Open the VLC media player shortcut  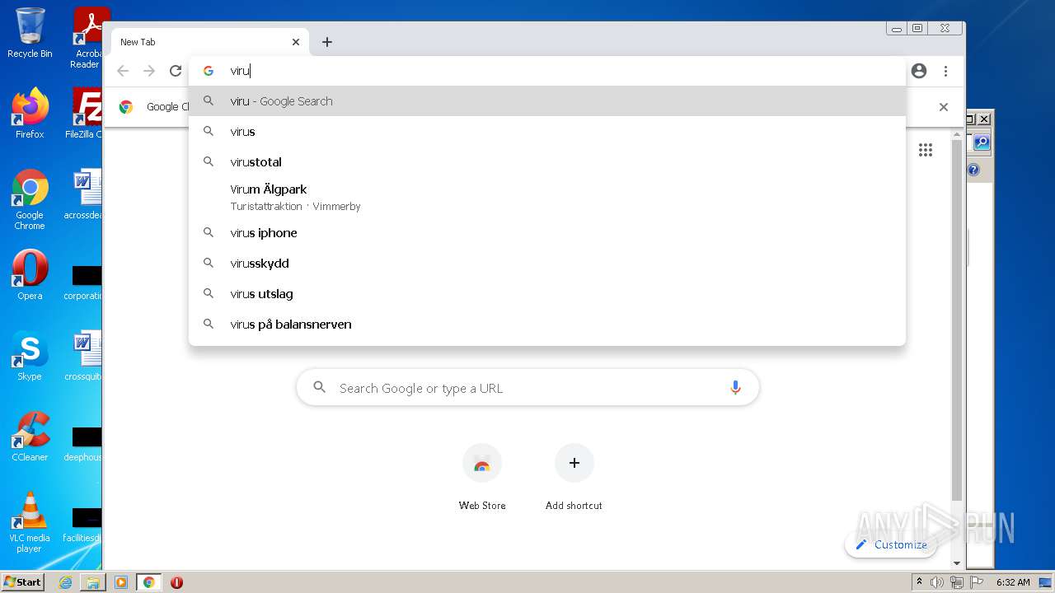tap(30, 522)
